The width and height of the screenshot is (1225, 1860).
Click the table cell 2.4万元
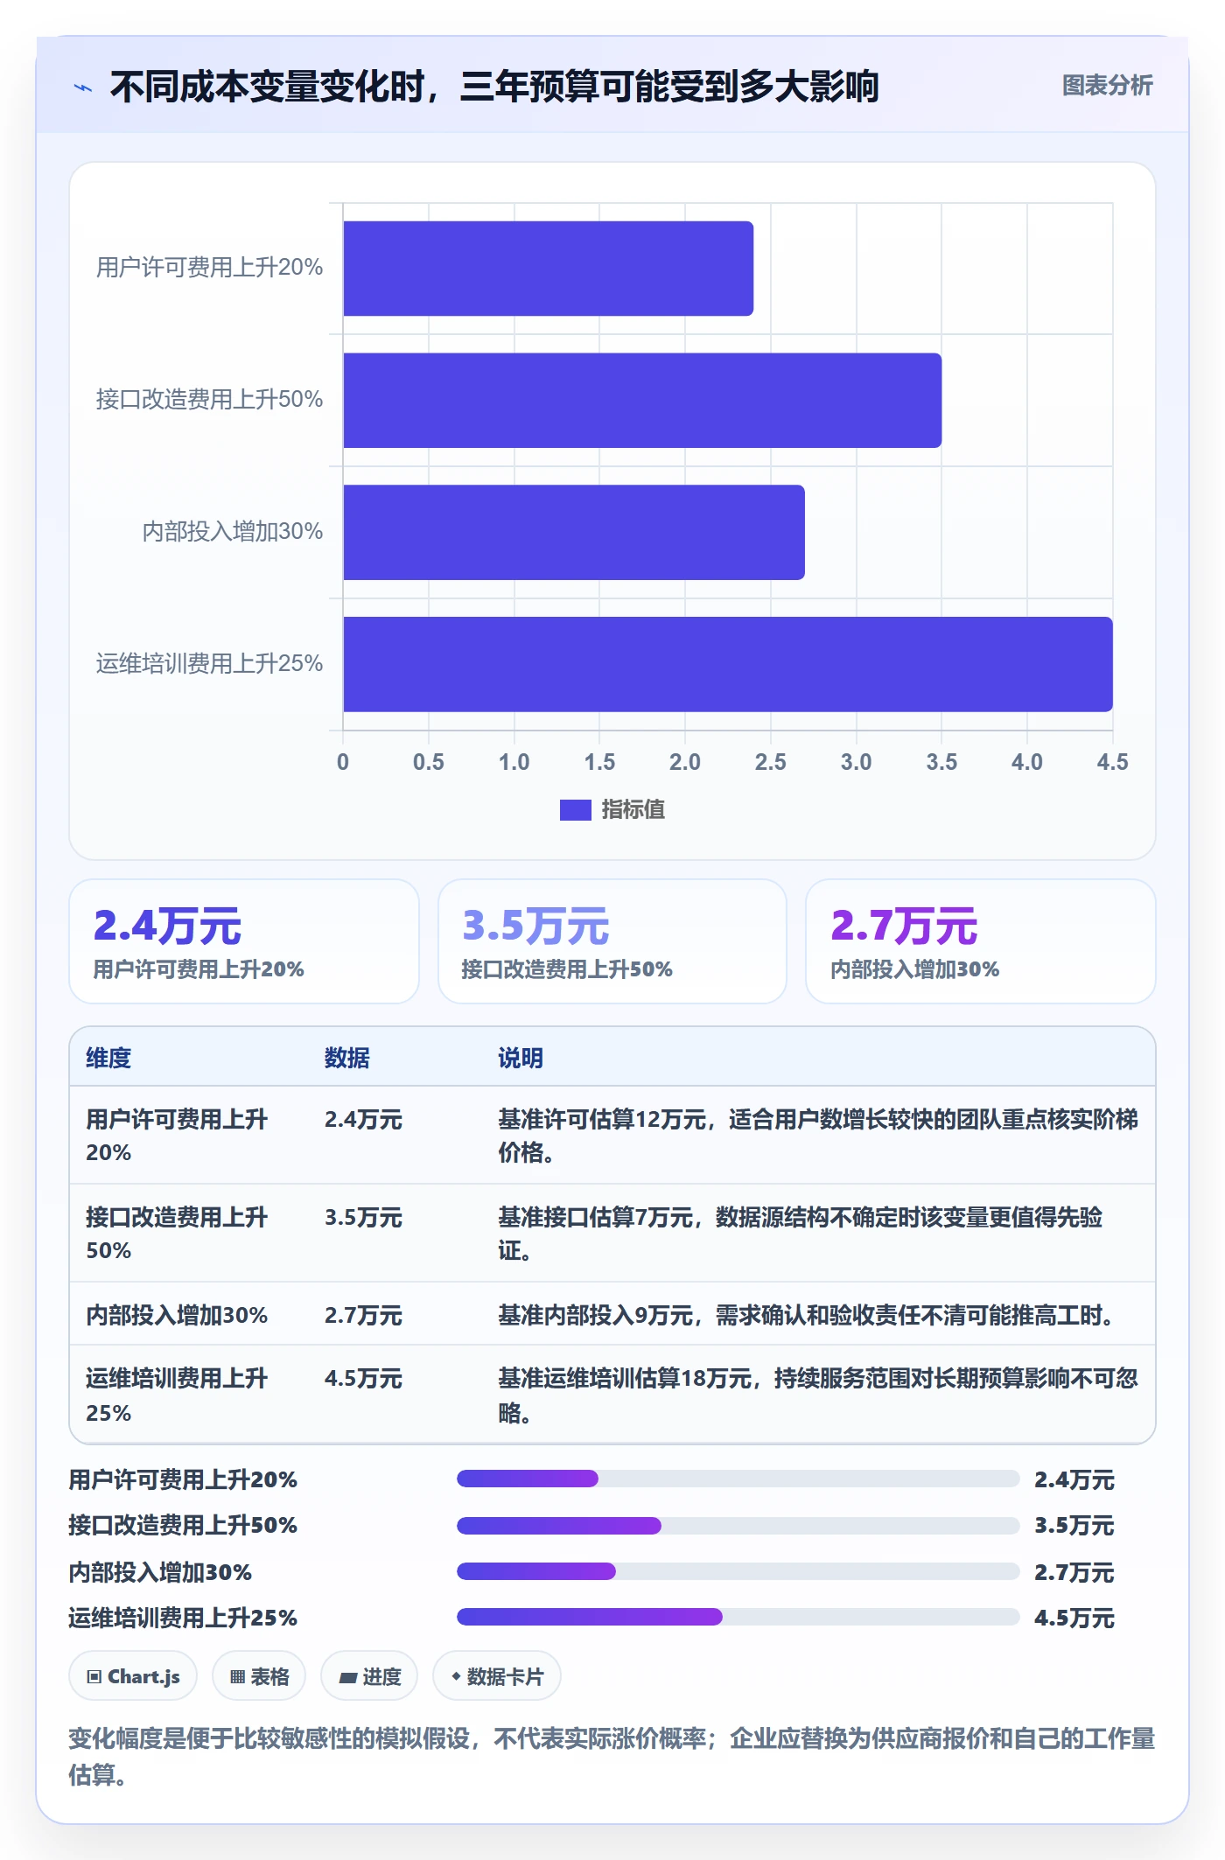tap(363, 1119)
